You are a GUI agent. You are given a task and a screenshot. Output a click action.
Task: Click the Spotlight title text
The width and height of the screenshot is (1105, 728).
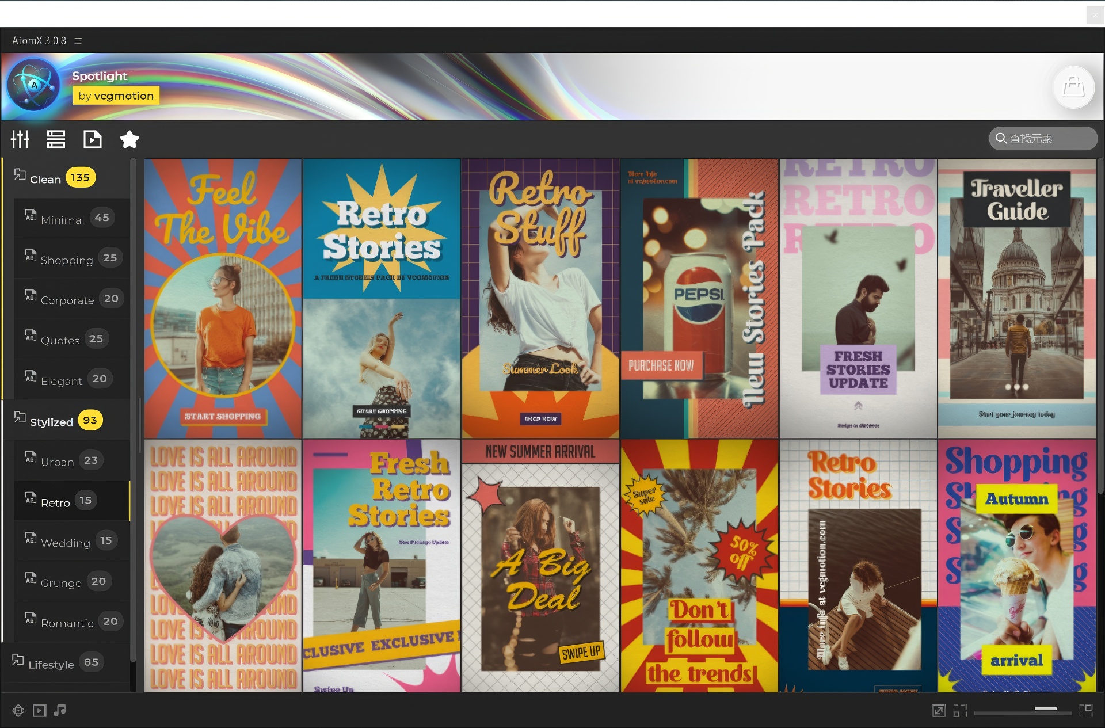(x=100, y=76)
